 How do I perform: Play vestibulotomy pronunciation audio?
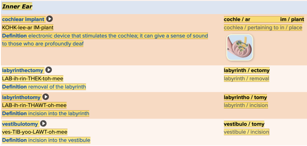[44, 124]
